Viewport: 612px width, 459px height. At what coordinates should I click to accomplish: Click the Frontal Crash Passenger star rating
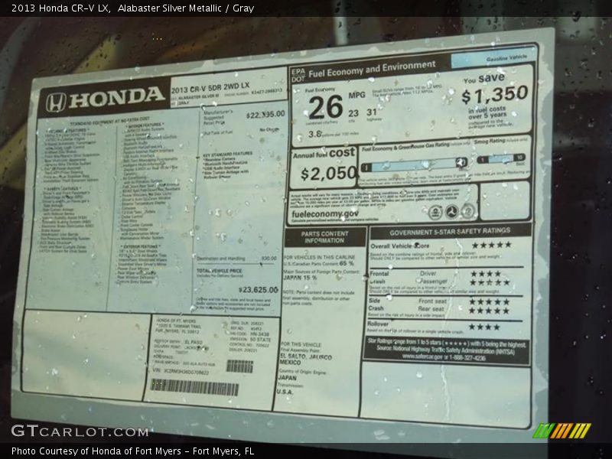[x=490, y=282]
